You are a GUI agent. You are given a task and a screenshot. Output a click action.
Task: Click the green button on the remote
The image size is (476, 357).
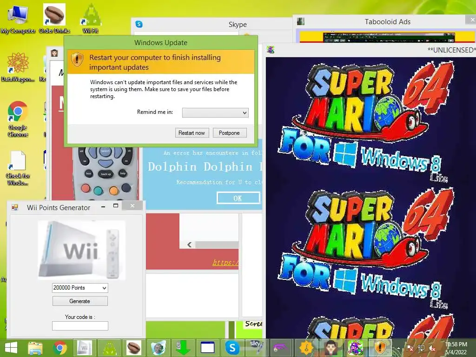coord(98,191)
